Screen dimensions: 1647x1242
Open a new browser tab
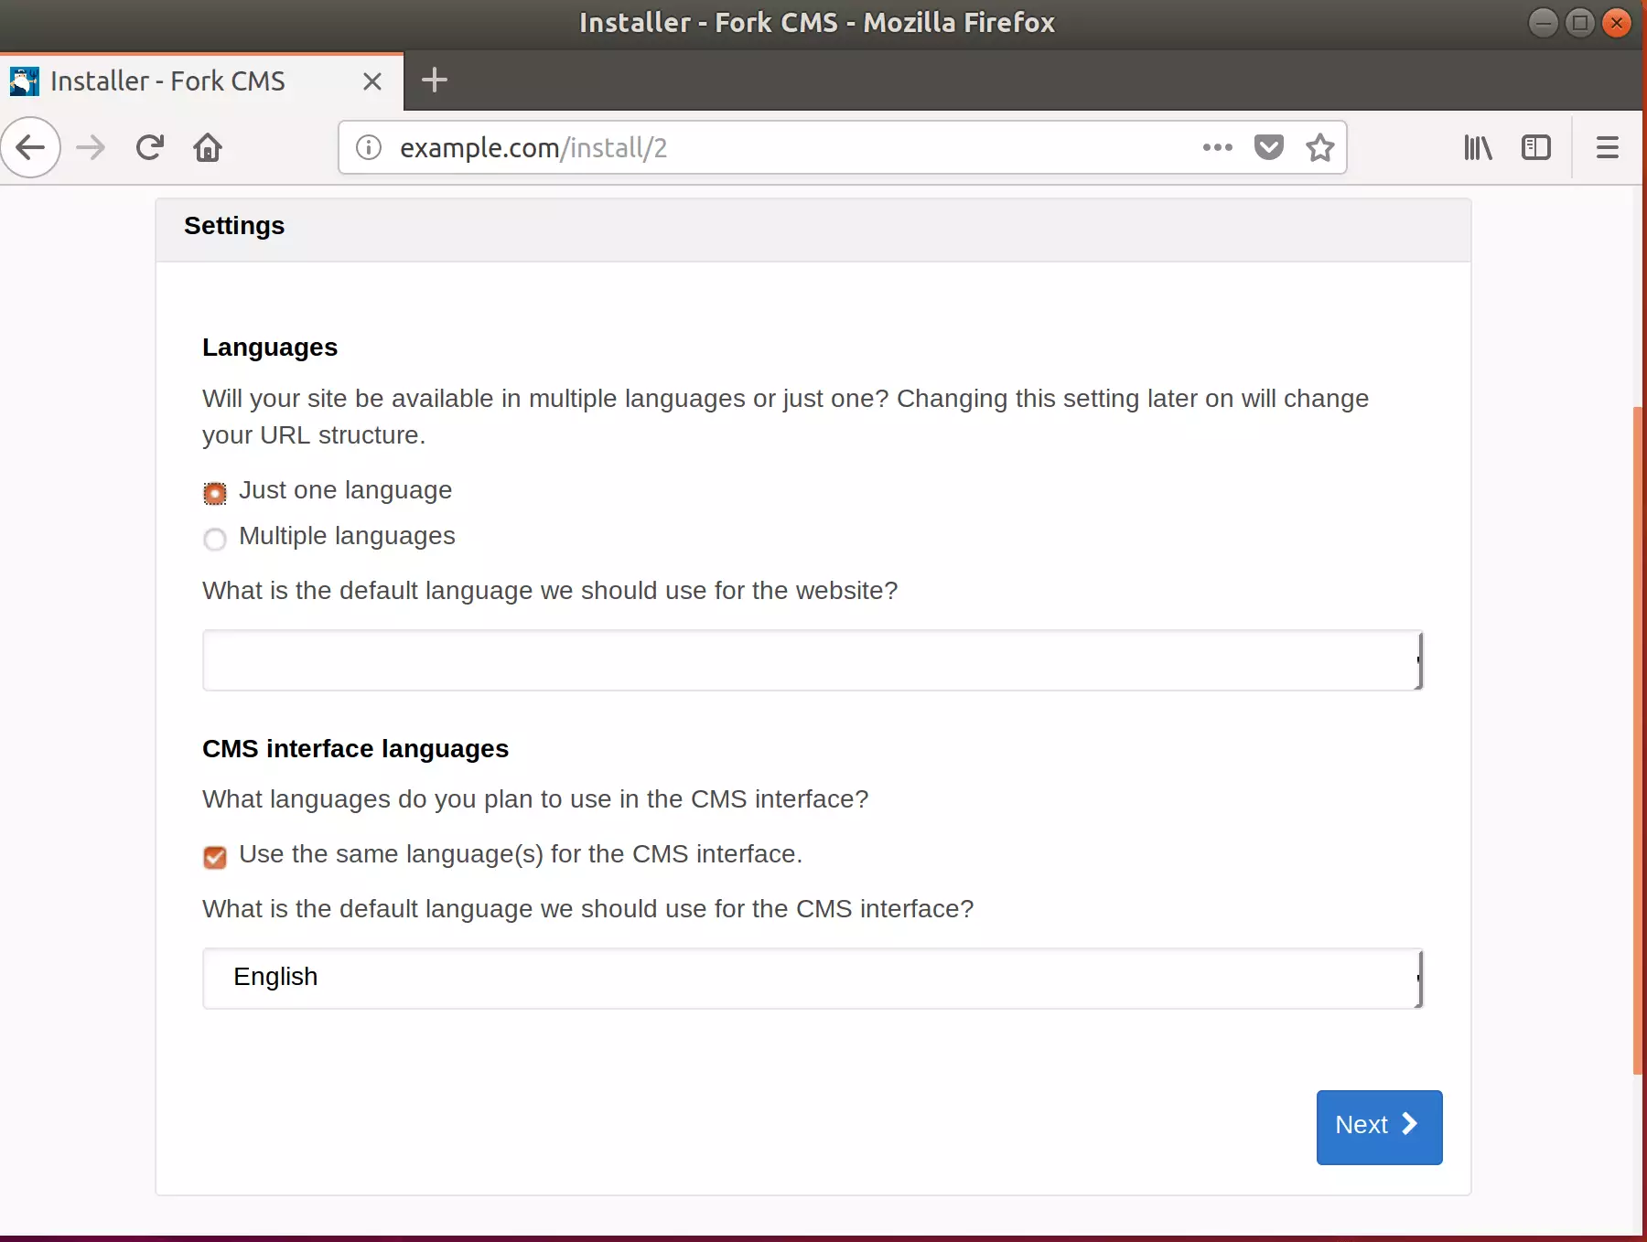(x=434, y=80)
